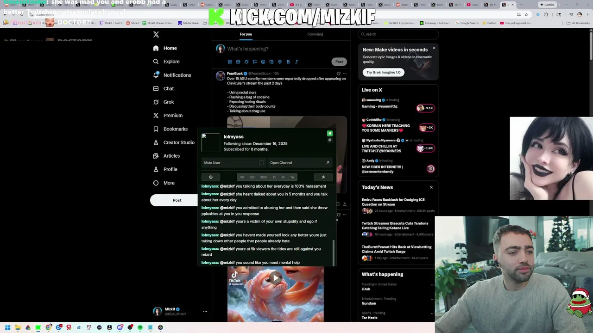Go to Home in the X sidebar
Viewport: 593px width, 333px height.
tap(165, 48)
